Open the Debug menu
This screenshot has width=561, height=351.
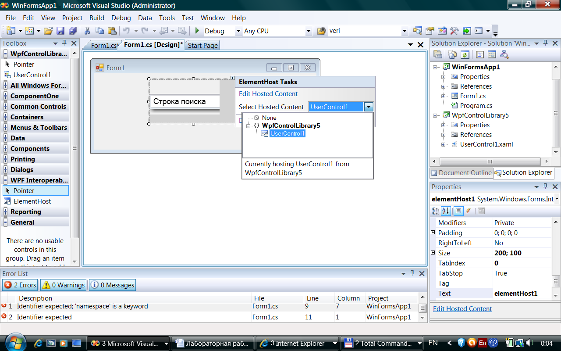tap(121, 18)
